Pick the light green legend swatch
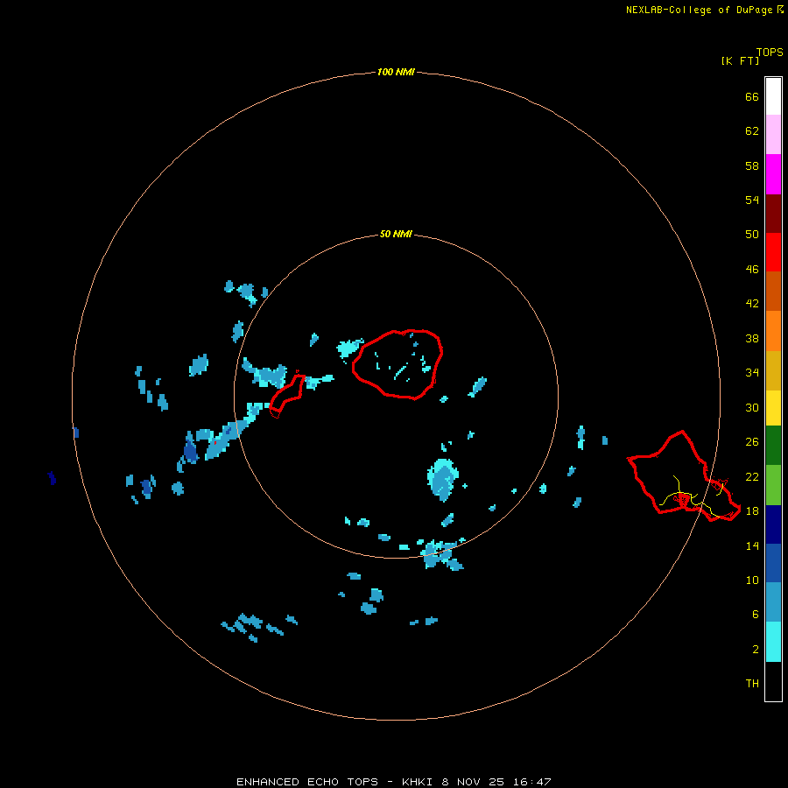 pyautogui.click(x=773, y=485)
